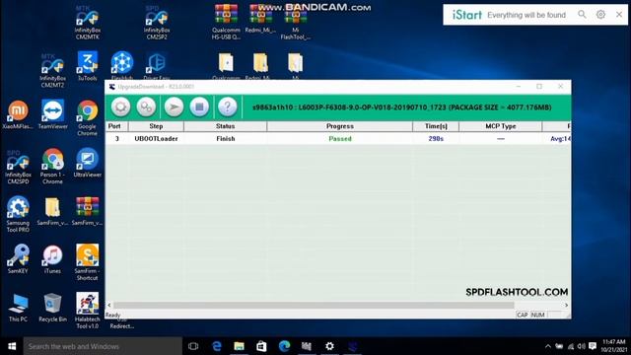Launch UltraViewer from the desktop
Viewport: 631px width, 355px height.
(x=88, y=163)
